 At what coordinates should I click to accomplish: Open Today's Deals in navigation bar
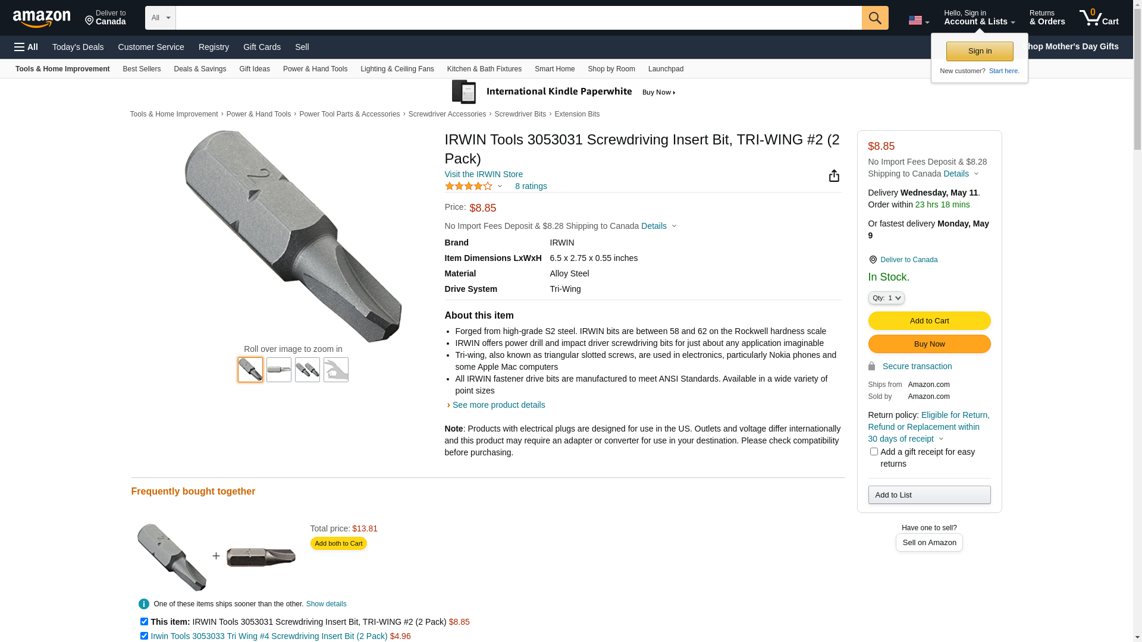click(x=78, y=47)
